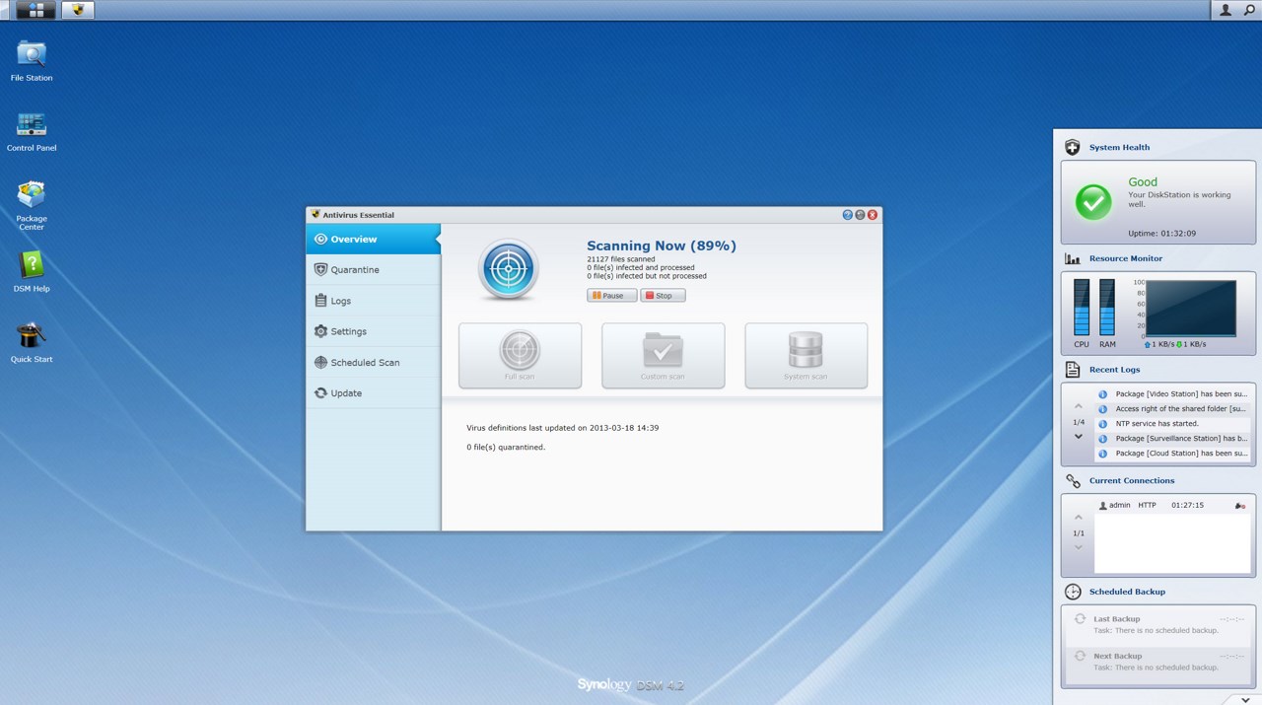Open the Update section
Image resolution: width=1262 pixels, height=705 pixels.
(373, 392)
